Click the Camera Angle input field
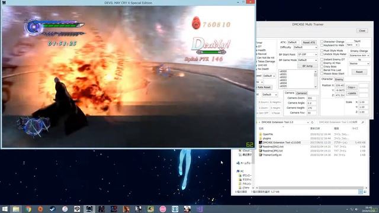The image size is (379, 213). pyautogui.click(x=312, y=103)
